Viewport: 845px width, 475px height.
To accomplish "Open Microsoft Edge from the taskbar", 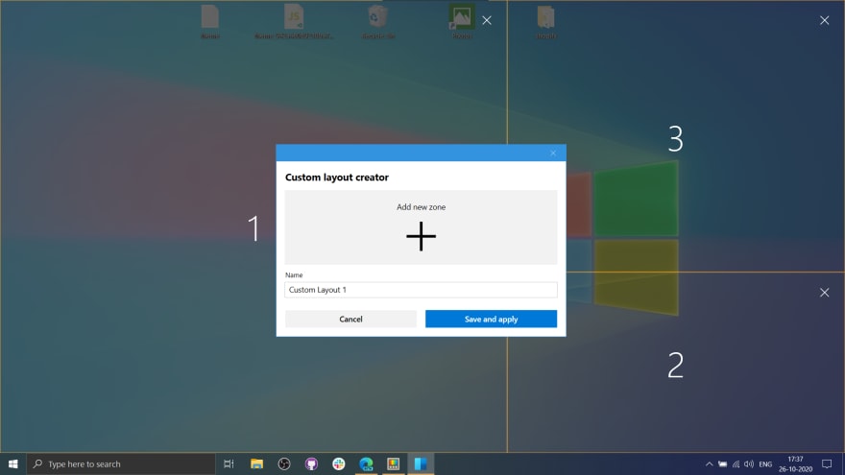I will [x=366, y=463].
